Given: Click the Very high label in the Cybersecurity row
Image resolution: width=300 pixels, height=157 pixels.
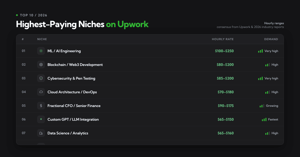Looking at the screenshot, I should click(x=271, y=78).
